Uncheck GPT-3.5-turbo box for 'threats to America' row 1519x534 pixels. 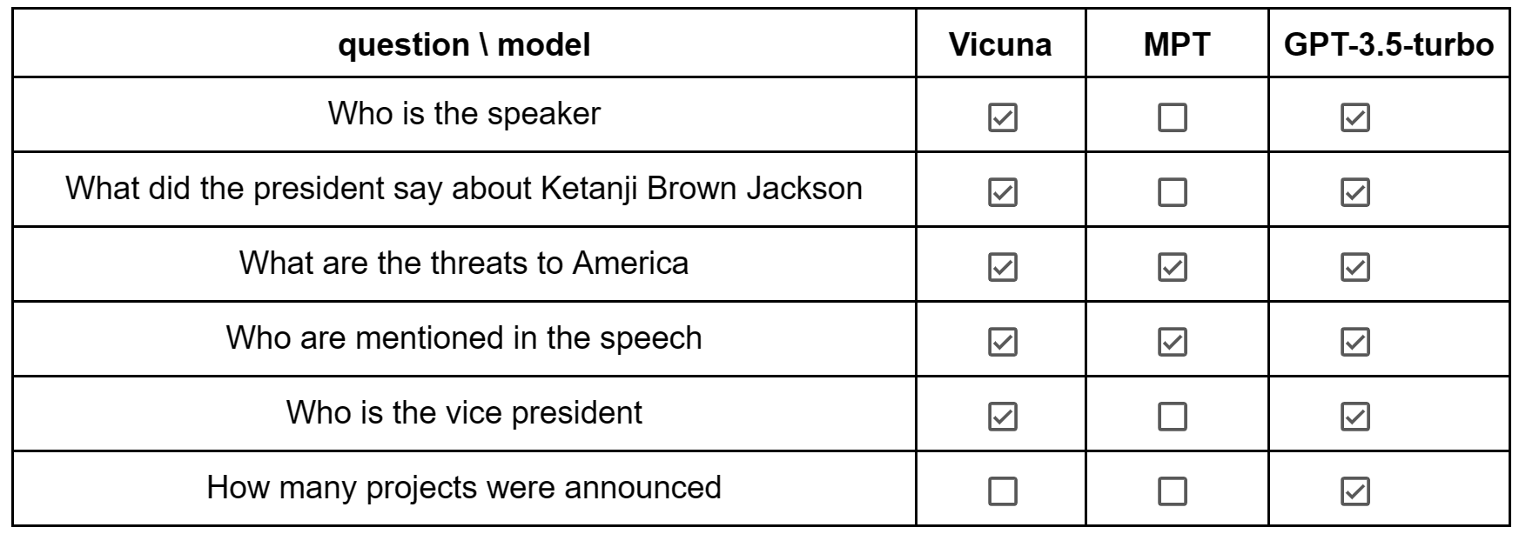(1354, 267)
